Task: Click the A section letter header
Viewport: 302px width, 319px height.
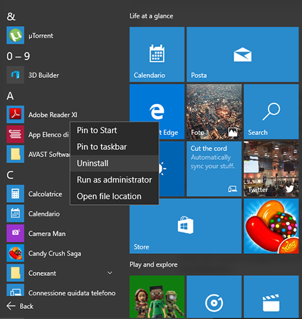Action: [10, 96]
